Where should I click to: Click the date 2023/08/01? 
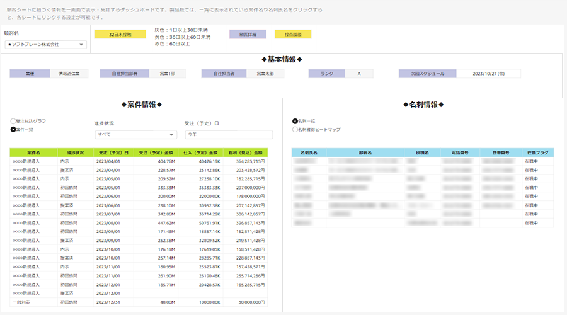(x=108, y=223)
